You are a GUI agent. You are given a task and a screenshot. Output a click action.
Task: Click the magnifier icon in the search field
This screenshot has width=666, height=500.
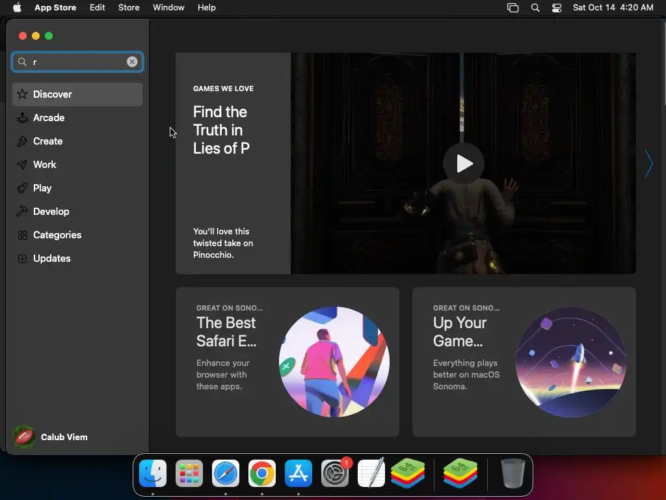click(x=22, y=62)
